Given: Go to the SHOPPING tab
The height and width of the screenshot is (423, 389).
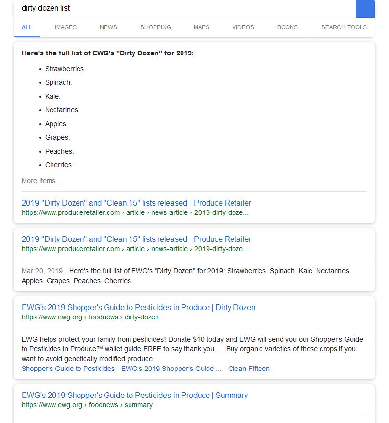Looking at the screenshot, I should coord(156,27).
